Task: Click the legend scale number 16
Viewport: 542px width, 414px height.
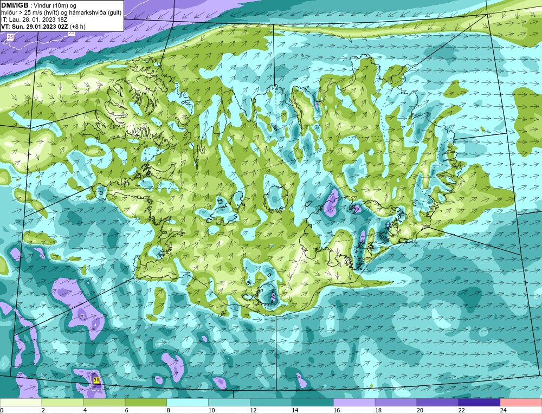Action: [x=337, y=410]
